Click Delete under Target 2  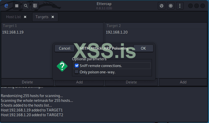tap(131, 82)
